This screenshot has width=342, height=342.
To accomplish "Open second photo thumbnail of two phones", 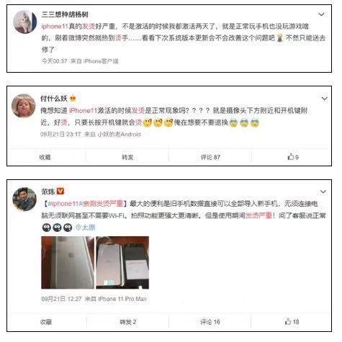I will click(x=122, y=263).
